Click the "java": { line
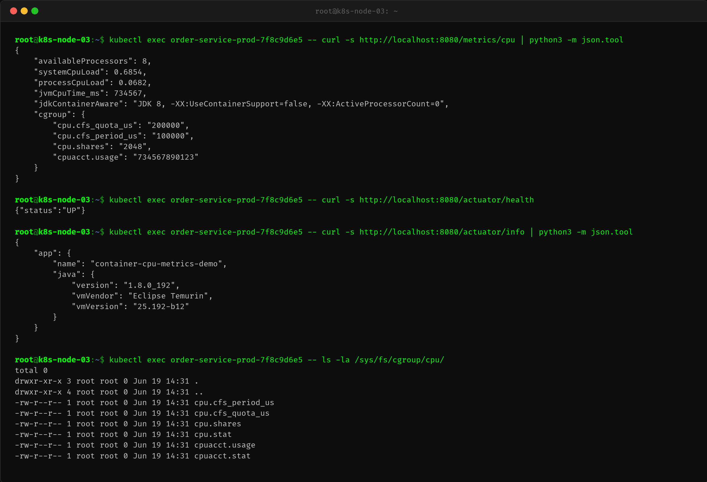 tap(73, 275)
